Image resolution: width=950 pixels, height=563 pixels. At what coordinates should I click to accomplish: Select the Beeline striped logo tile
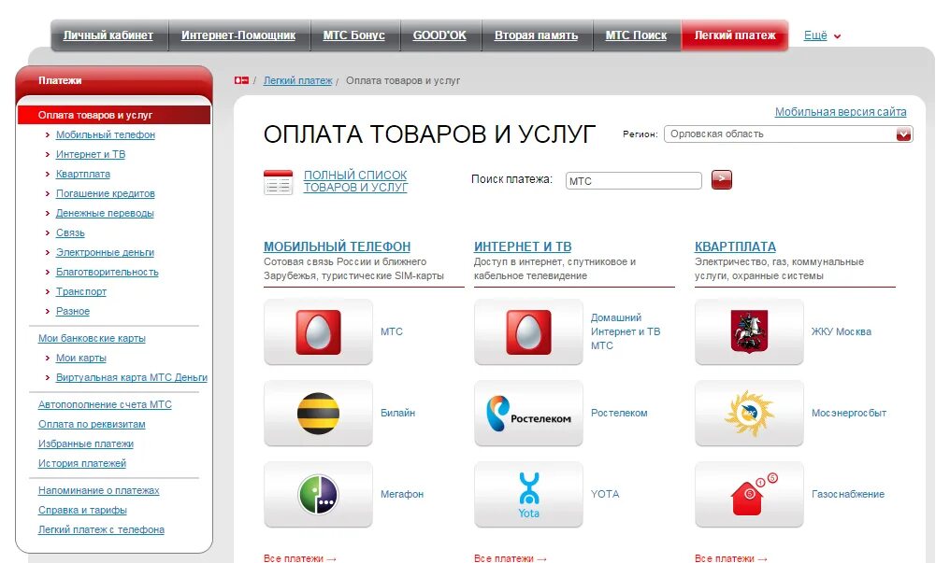[318, 413]
